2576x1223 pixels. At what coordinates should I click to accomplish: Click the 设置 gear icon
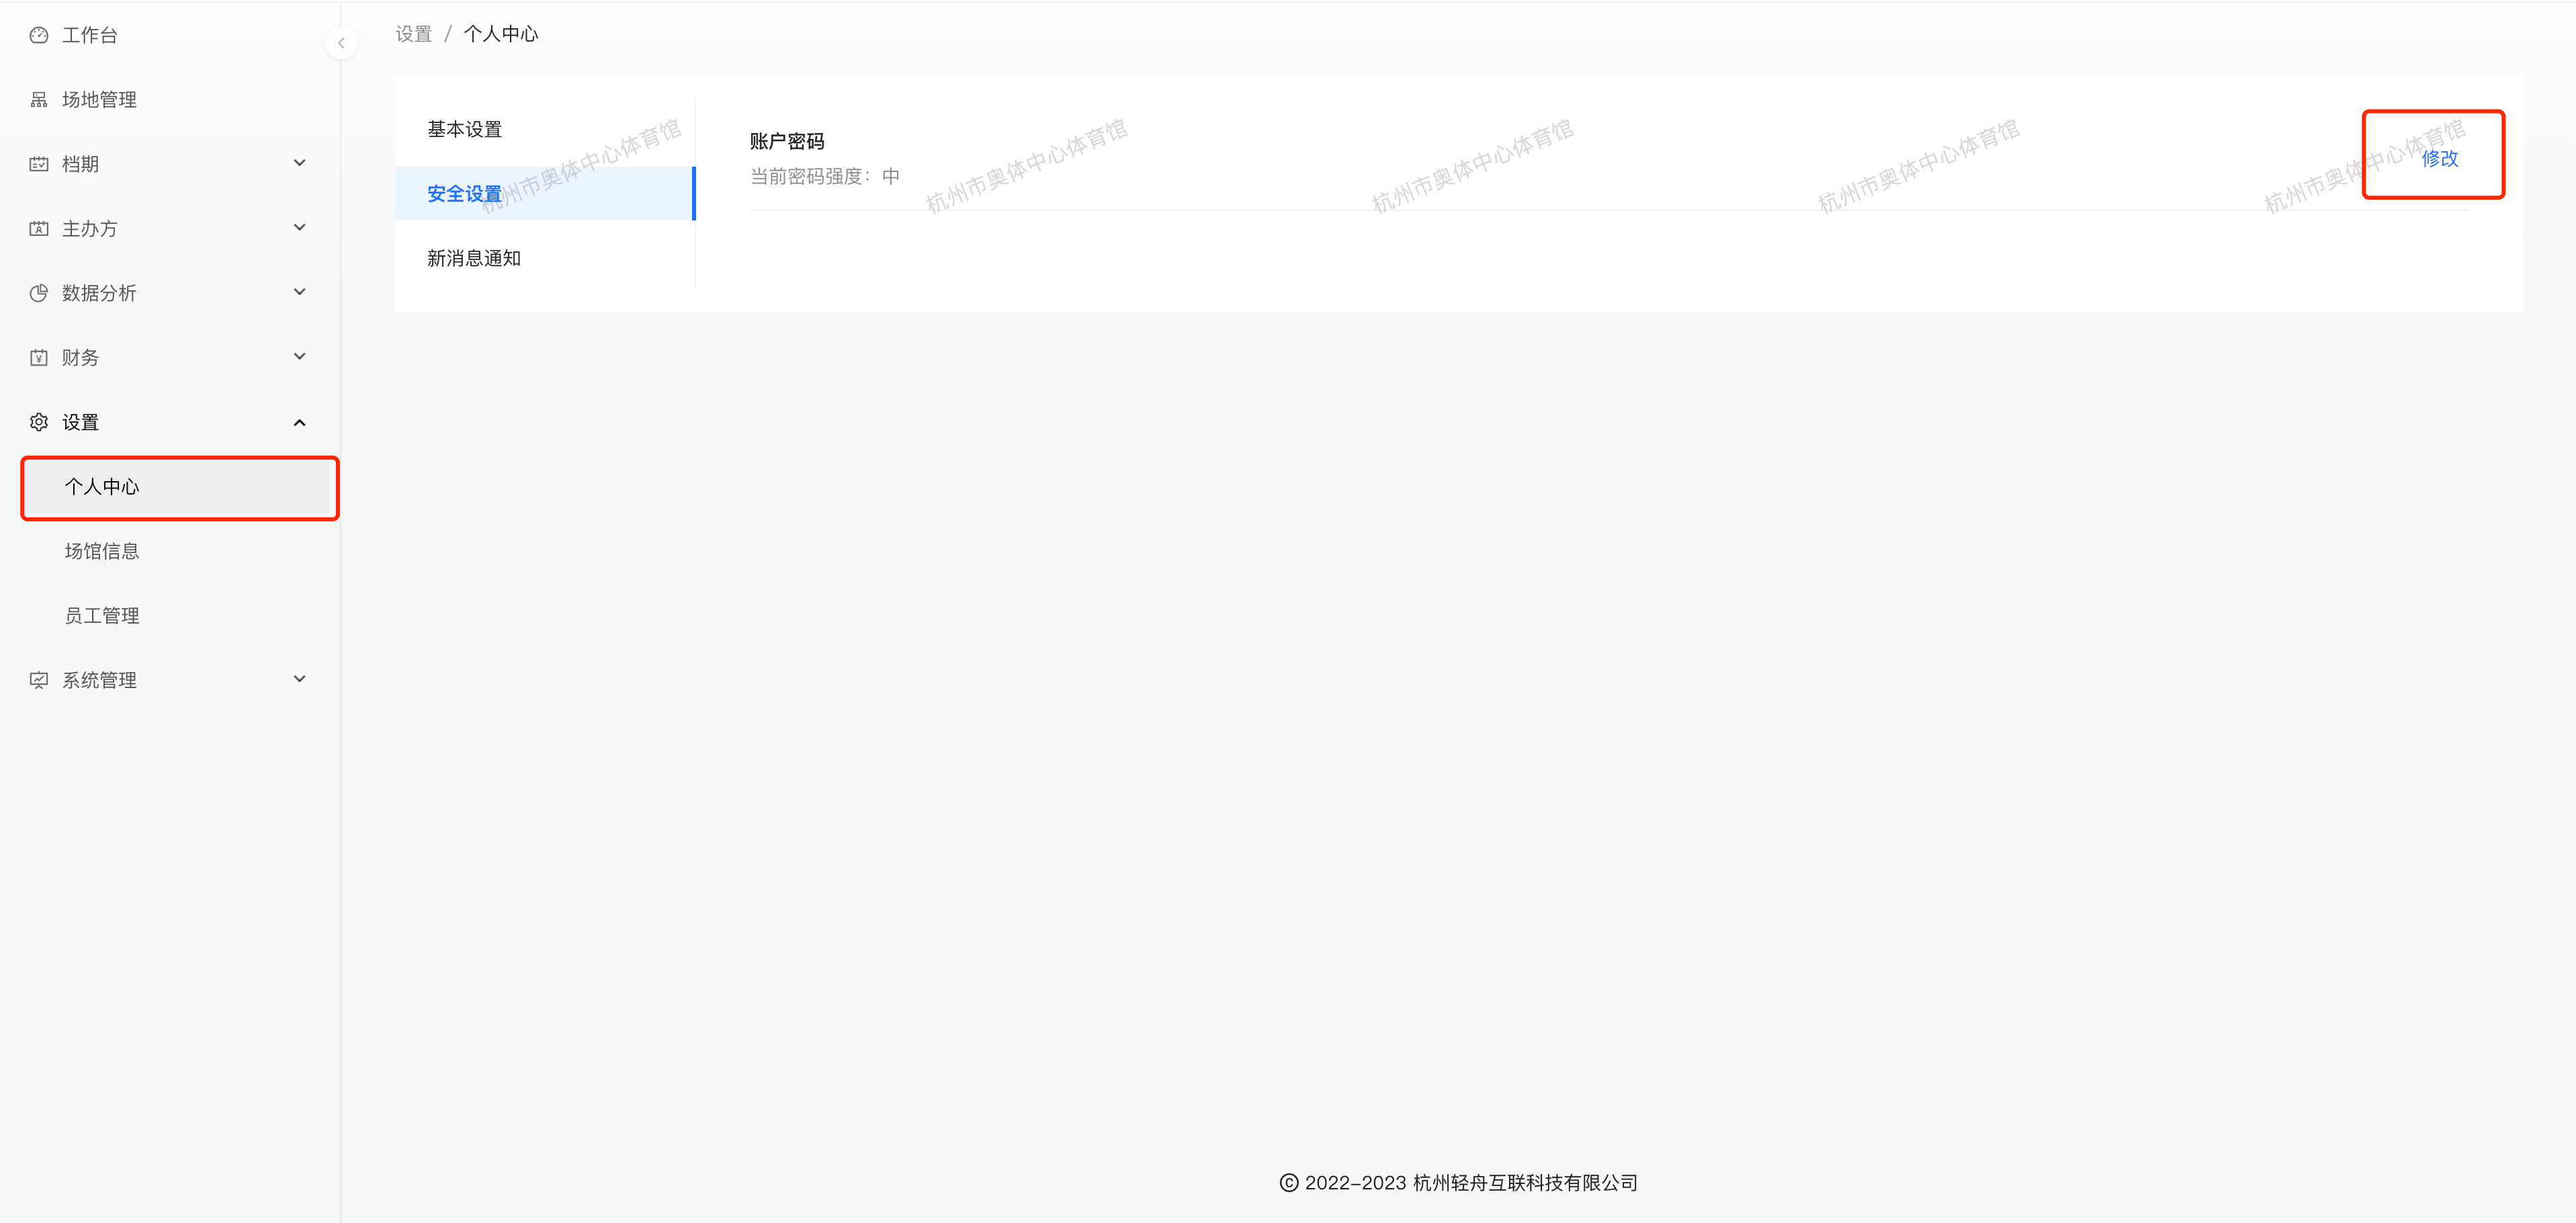39,422
